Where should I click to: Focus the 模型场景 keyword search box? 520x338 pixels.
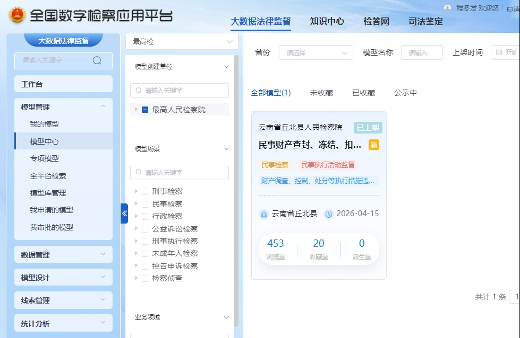[180, 172]
